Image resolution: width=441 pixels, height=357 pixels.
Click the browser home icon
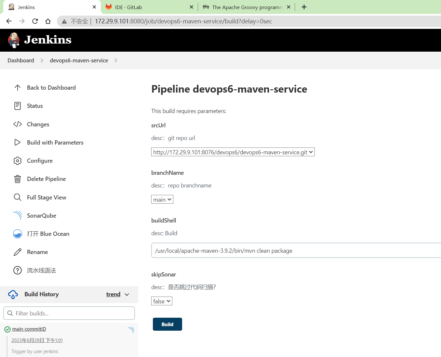(48, 21)
